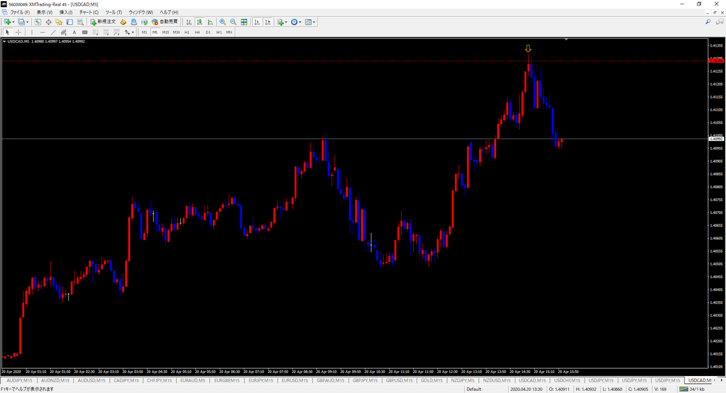Select the M15 timeframe button

point(165,32)
